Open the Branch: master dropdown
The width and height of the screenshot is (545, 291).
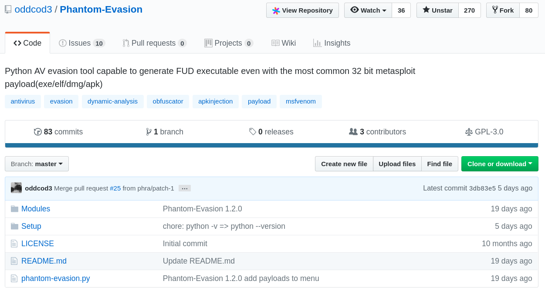tap(37, 164)
